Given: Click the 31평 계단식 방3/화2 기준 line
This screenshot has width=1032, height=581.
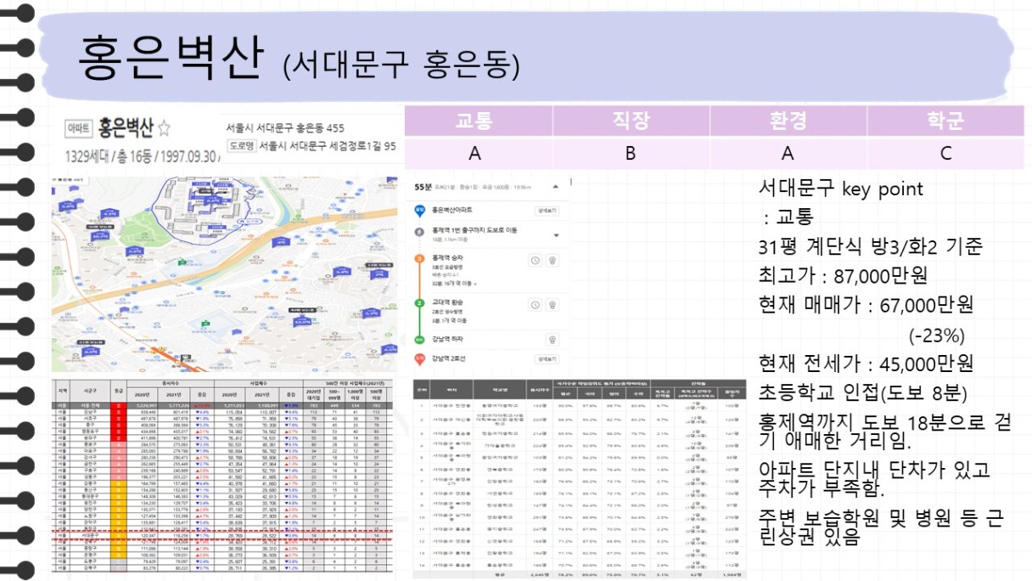Looking at the screenshot, I should tap(870, 247).
